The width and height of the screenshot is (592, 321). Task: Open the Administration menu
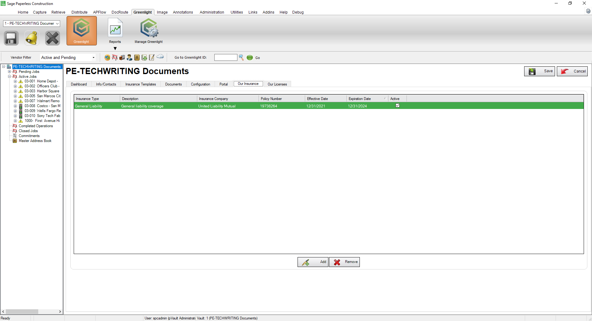(x=212, y=12)
